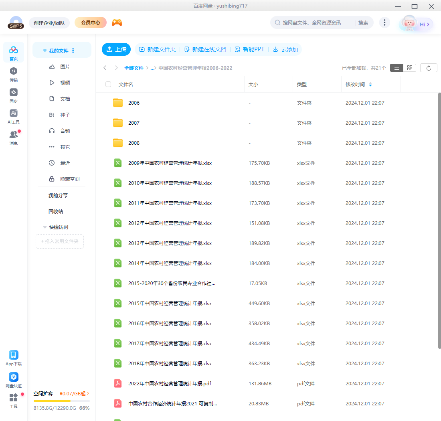The width and height of the screenshot is (441, 421).
Task: Switch to grid view
Action: point(409,68)
